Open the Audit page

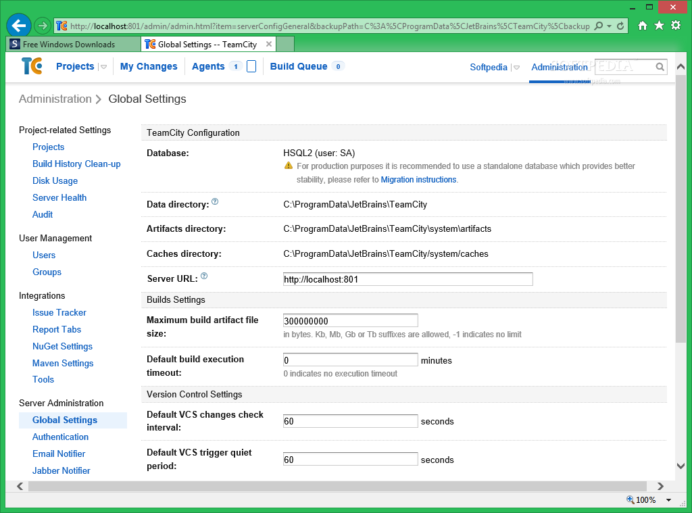point(43,214)
